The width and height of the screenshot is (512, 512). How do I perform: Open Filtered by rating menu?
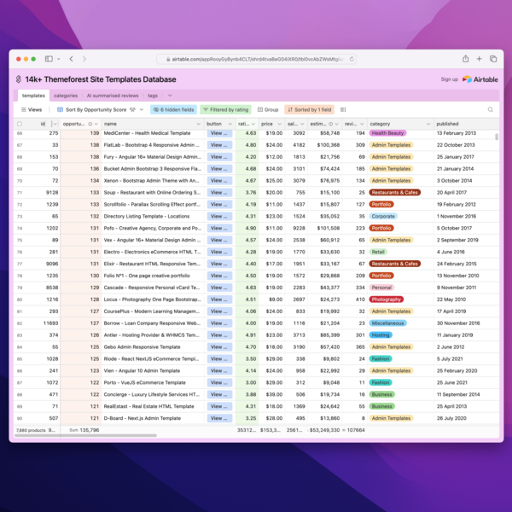click(225, 110)
